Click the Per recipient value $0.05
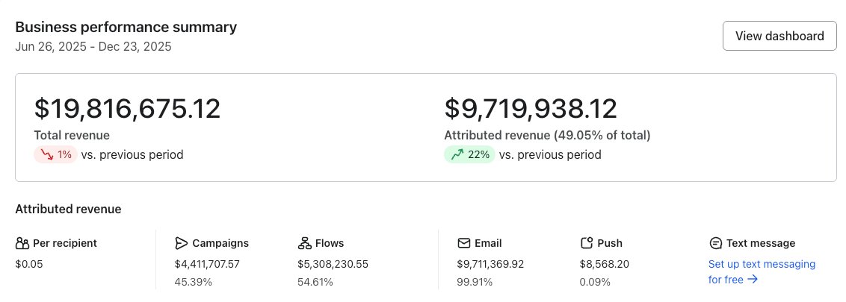846x302 pixels. point(28,264)
